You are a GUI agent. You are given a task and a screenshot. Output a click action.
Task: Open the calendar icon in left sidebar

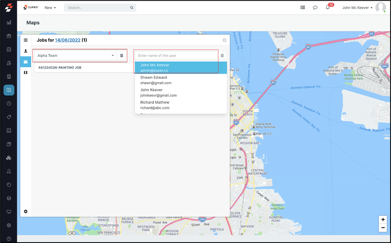tap(9, 49)
